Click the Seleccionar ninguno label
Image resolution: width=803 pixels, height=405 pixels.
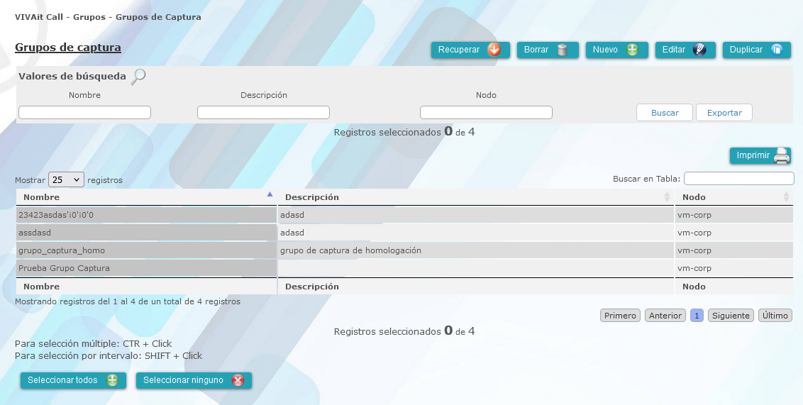point(183,380)
